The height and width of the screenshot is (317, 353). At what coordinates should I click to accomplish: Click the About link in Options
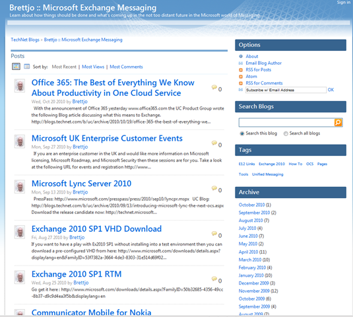[x=252, y=56]
